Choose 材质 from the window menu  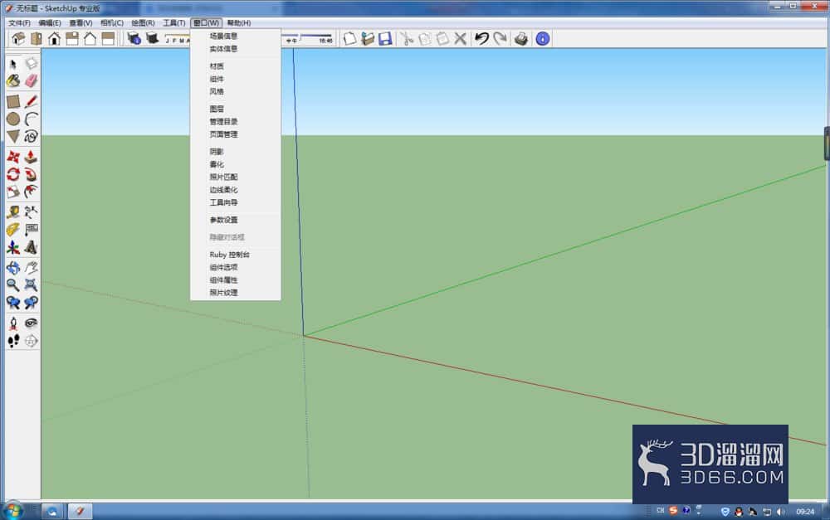coord(217,66)
